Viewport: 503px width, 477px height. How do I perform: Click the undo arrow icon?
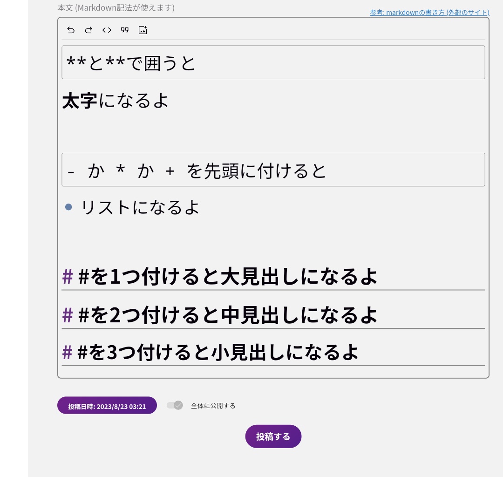[x=71, y=30]
